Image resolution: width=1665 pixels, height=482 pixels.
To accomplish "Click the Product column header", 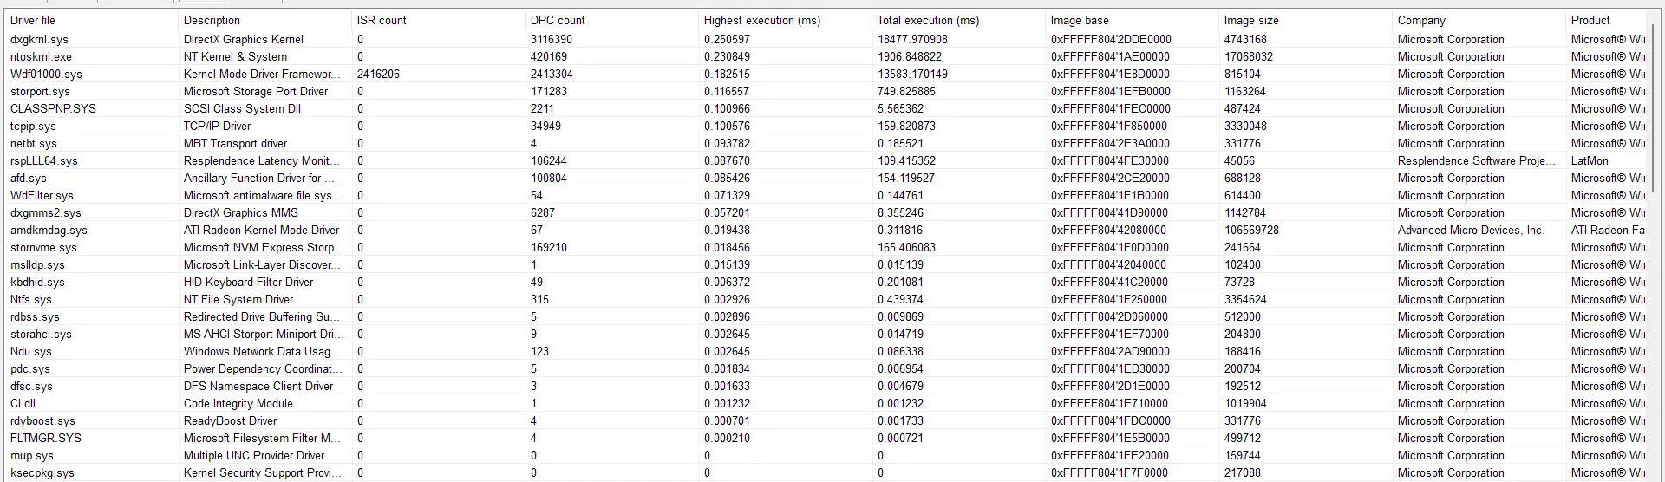I will (x=1606, y=20).
